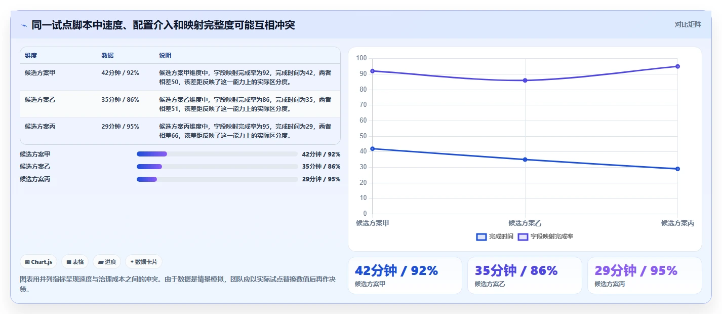Click the 完成时间 data point for 候选方案乙
Screen dimensions: 722x314
pyautogui.click(x=525, y=160)
